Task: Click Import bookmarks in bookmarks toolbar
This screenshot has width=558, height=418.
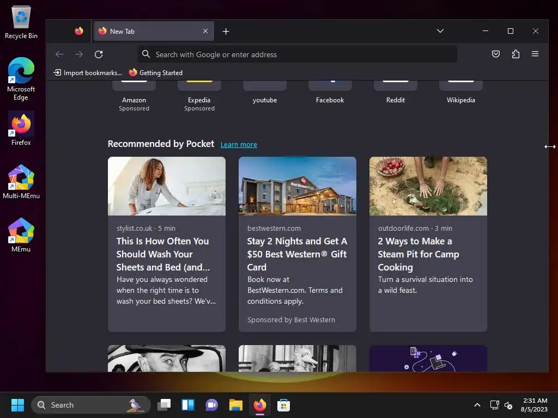Action: point(88,72)
